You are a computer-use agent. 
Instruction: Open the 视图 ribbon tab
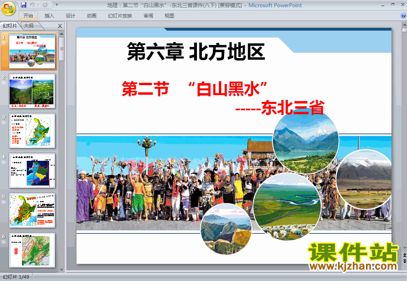(169, 16)
